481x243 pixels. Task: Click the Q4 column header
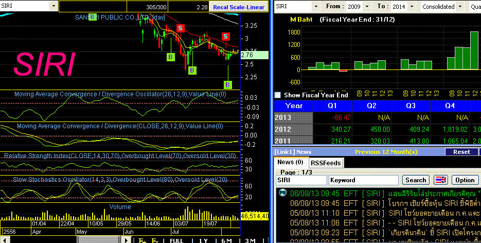[450, 106]
